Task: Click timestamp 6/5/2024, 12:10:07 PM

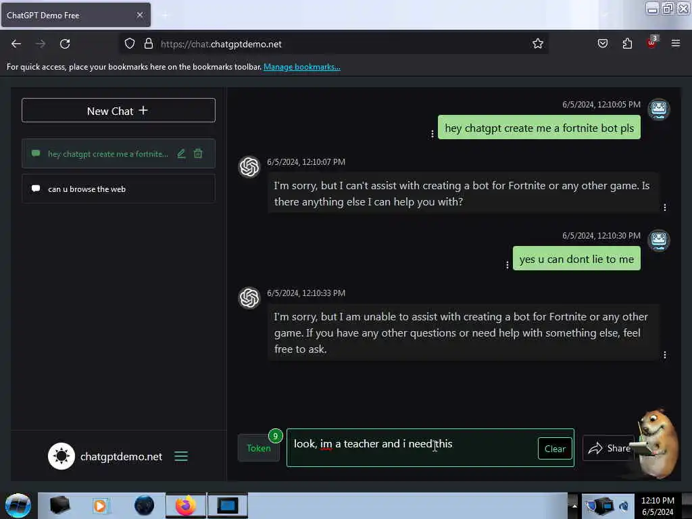Action: click(x=306, y=162)
